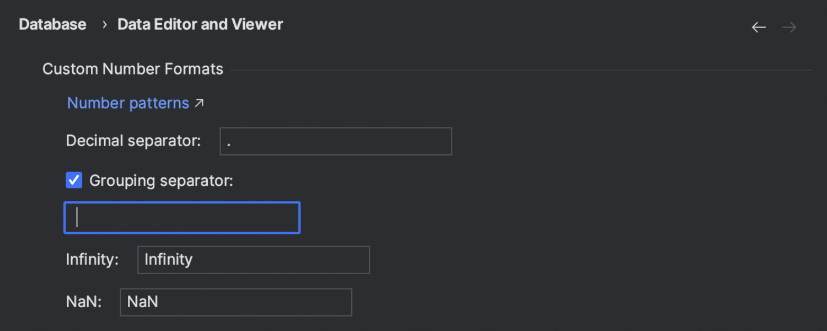Click the dot character in Decimal separator field

coord(229,143)
